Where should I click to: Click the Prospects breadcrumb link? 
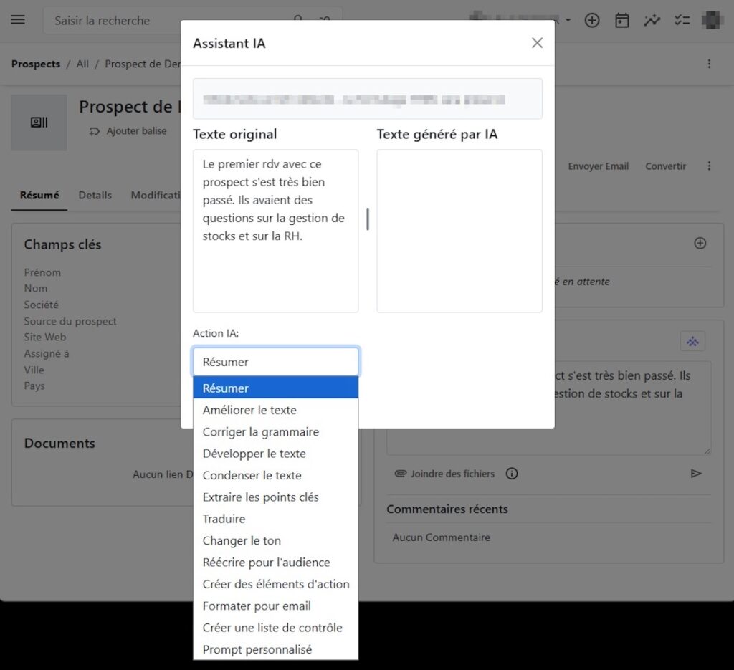[36, 64]
